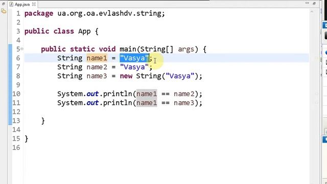
Task: Click the selected "Vasya" literal on line 6
Action: 134,58
